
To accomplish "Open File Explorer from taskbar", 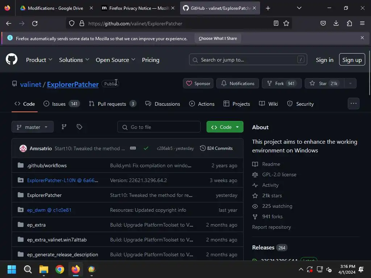I will coord(44,269).
